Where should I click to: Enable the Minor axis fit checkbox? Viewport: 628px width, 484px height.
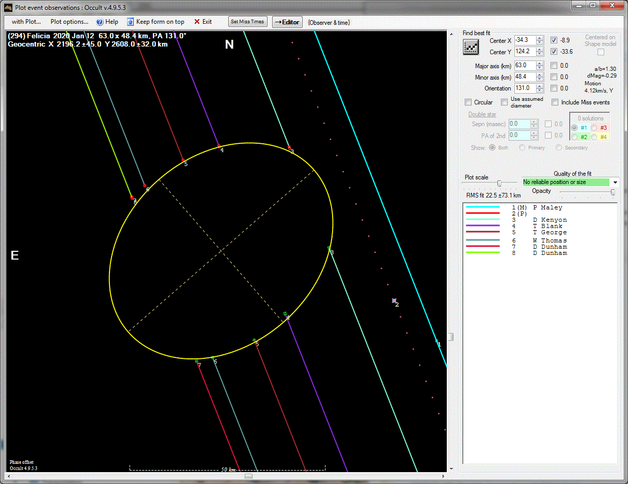[x=554, y=77]
